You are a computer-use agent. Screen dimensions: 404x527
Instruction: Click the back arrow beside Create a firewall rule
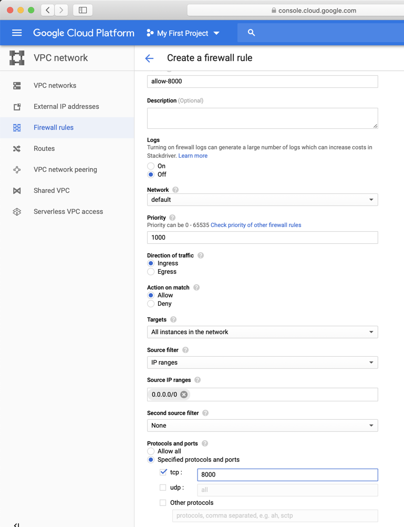pyautogui.click(x=150, y=58)
